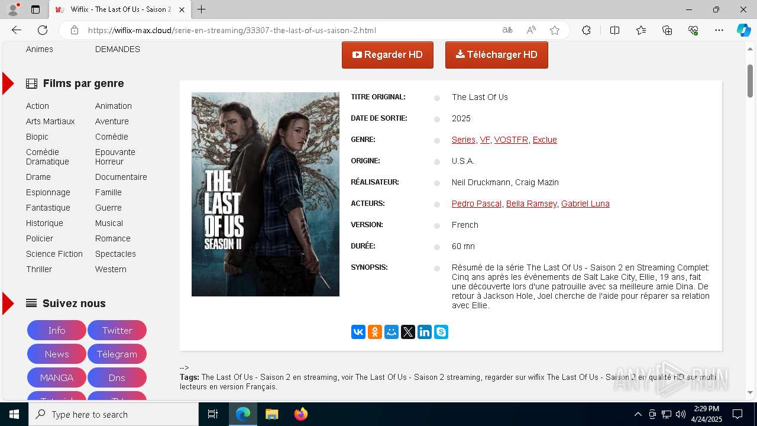Select the Western genre
Screen dimensions: 757x426
(x=111, y=269)
